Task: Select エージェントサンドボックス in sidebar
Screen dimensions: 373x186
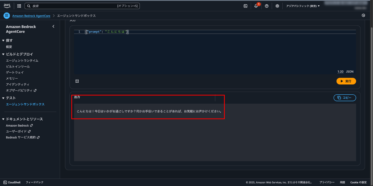Action: [25, 104]
